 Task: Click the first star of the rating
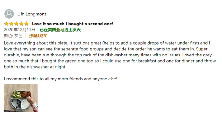coord(7,24)
